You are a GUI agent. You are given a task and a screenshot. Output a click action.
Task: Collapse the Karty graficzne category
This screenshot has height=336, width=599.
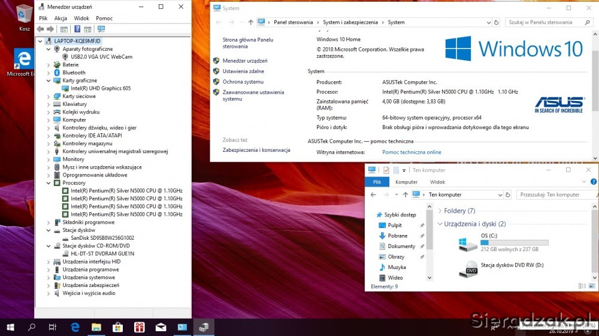(49, 81)
